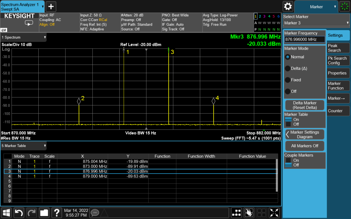351x219 pixels.
Task: Open the multi-window layout icon
Action: pyautogui.click(x=236, y=213)
